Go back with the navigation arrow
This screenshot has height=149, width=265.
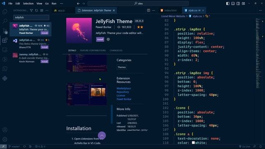coord(78,3)
